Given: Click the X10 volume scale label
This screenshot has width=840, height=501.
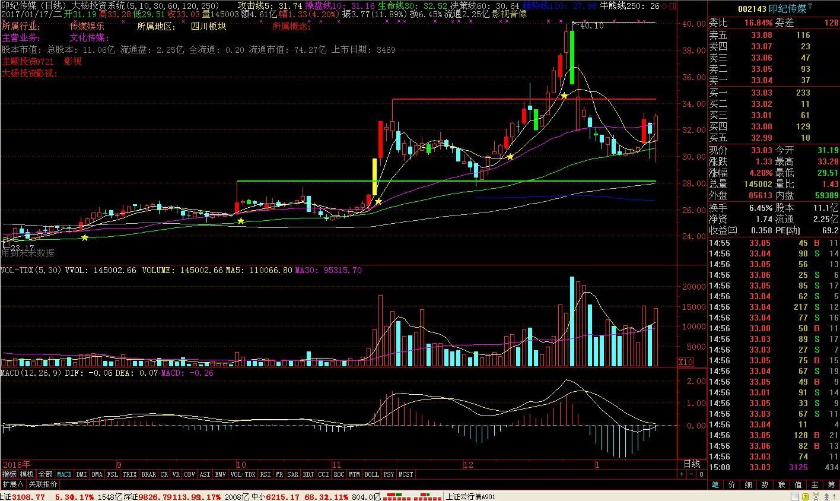Looking at the screenshot, I should click(685, 362).
